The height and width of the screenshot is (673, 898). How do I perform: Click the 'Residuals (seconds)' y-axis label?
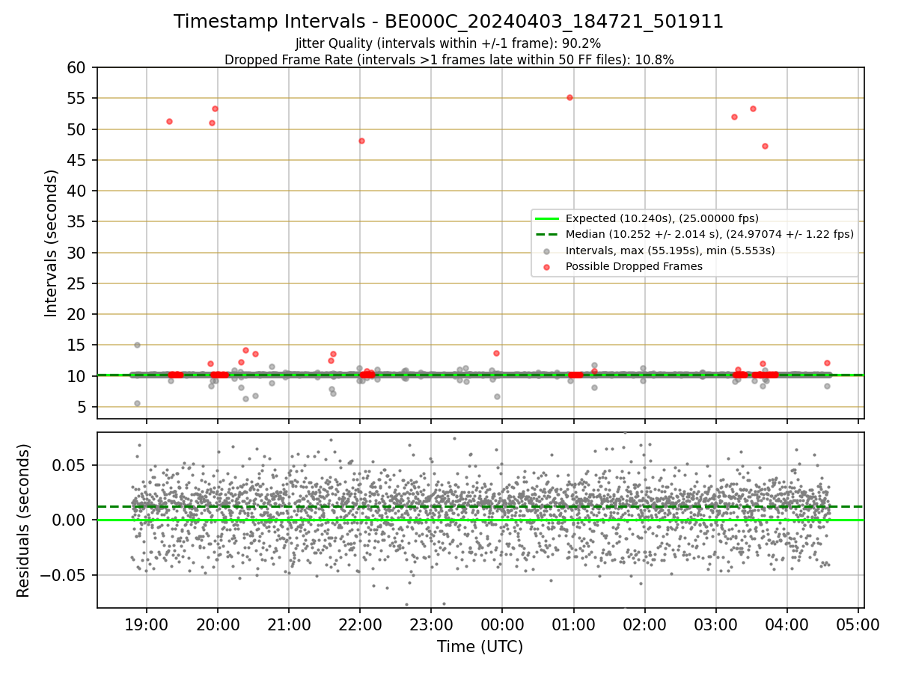[23, 520]
